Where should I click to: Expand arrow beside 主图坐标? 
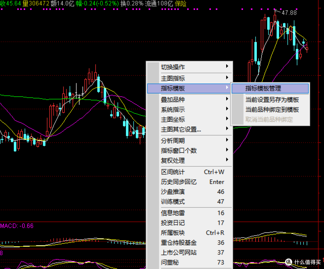(227, 119)
